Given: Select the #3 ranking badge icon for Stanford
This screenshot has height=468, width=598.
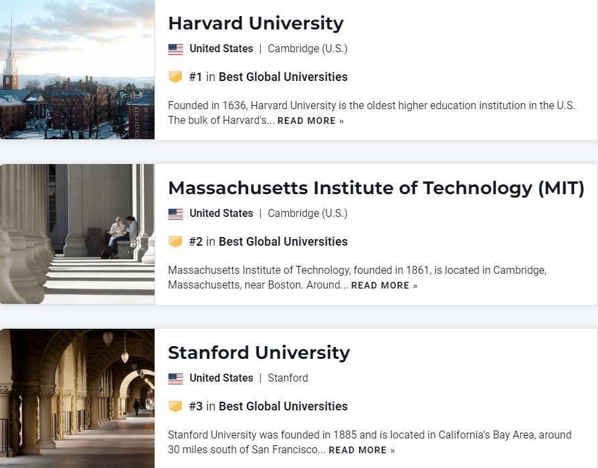Looking at the screenshot, I should click(x=176, y=406).
